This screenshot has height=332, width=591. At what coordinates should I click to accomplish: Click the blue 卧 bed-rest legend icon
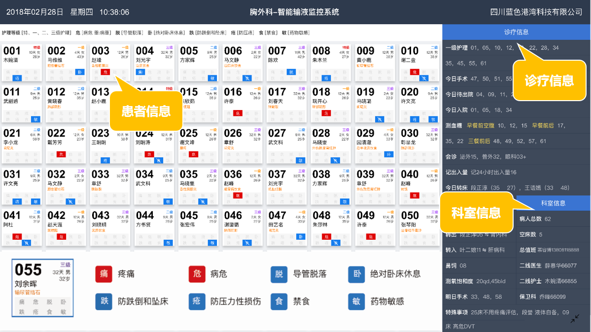click(x=356, y=274)
